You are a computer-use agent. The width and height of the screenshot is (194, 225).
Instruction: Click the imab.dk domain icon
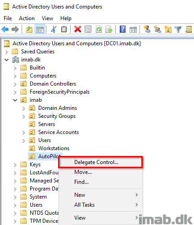tap(15, 60)
